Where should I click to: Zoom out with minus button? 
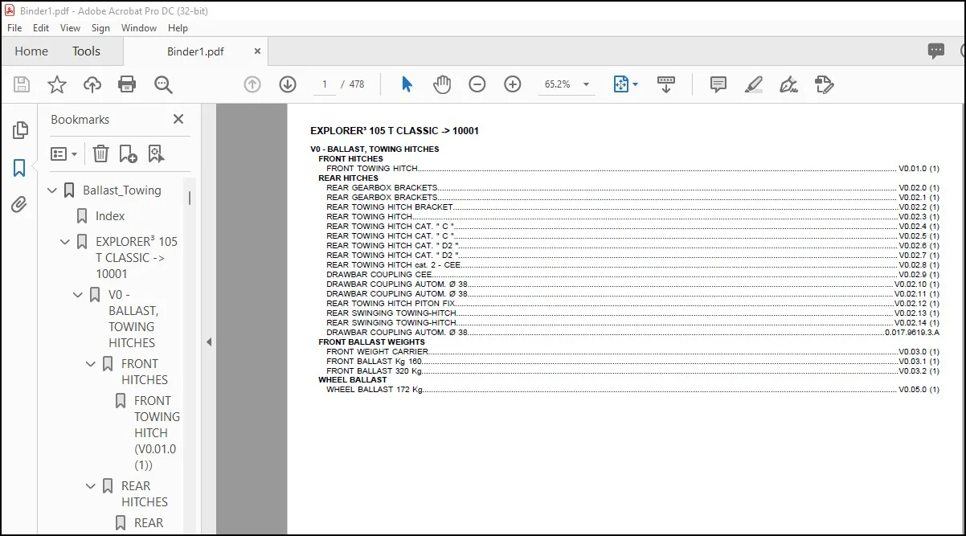coord(477,84)
